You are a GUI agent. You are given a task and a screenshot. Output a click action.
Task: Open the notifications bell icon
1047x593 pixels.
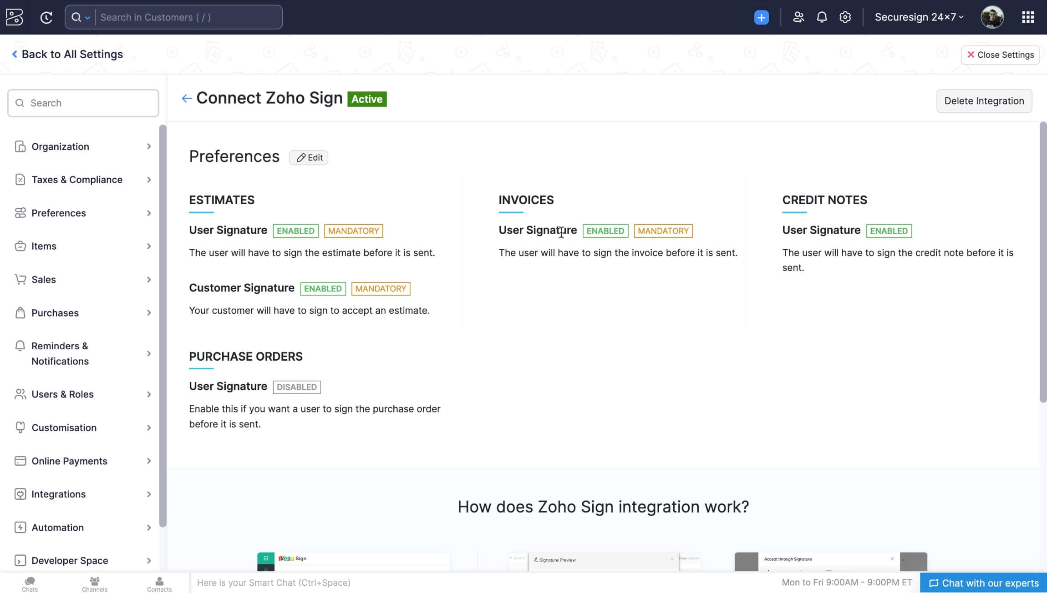tap(822, 17)
